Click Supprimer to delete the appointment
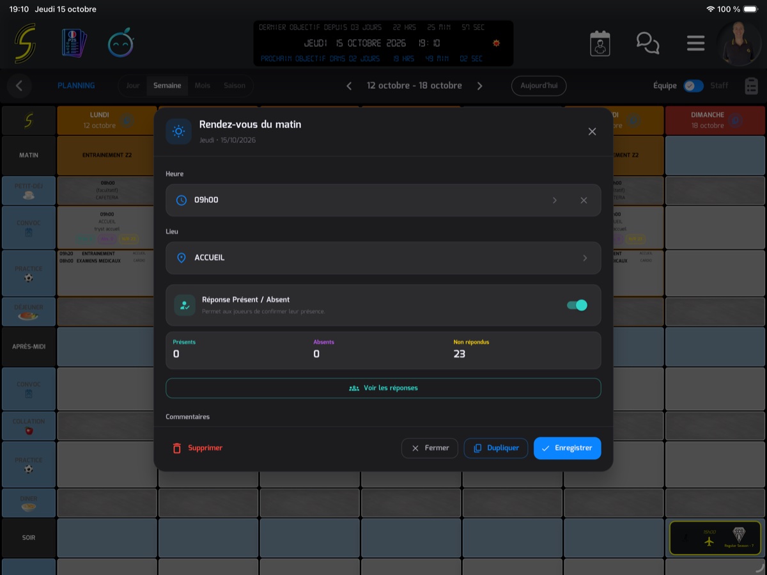This screenshot has width=767, height=575. [x=198, y=448]
